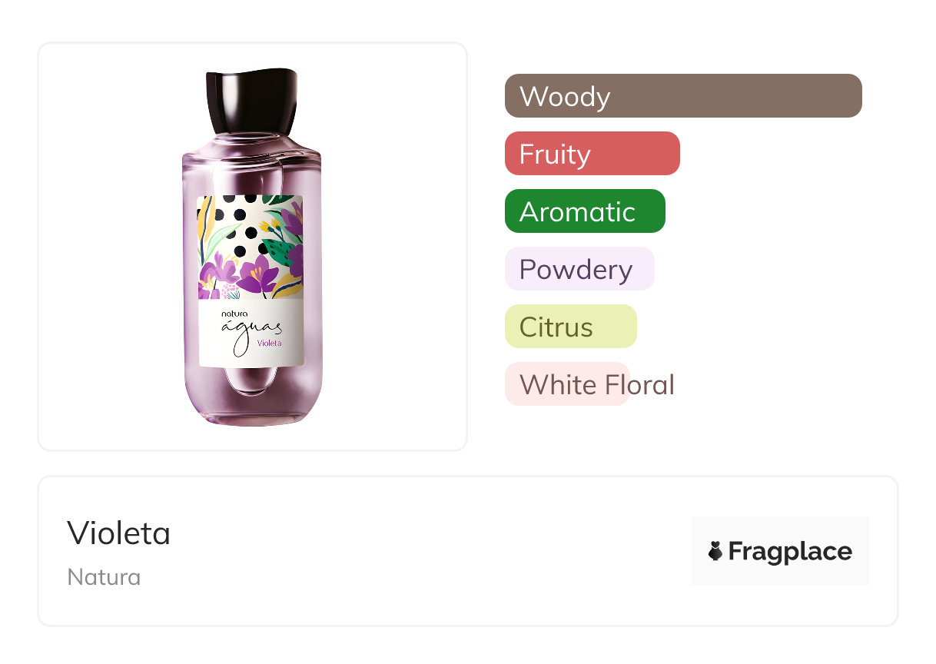Open the Natura brand name link
This screenshot has height=664, width=936.
[104, 577]
